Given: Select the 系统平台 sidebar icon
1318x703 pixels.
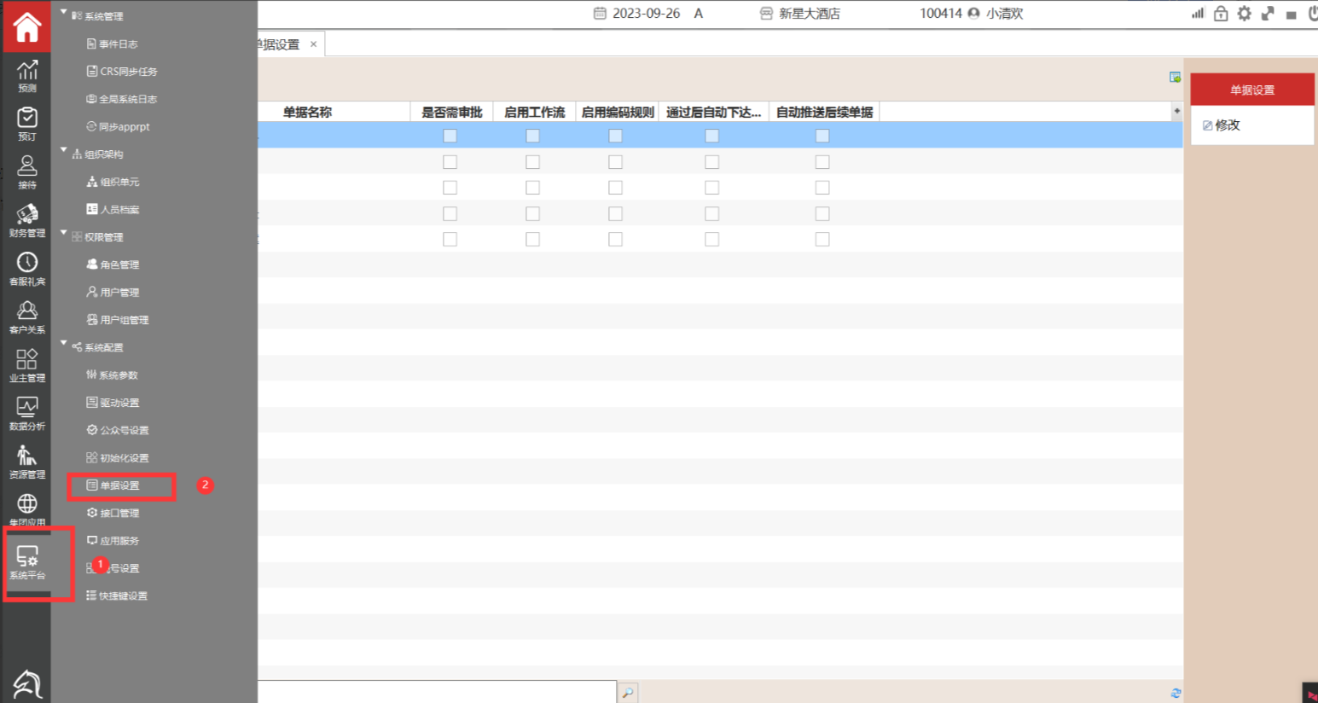Looking at the screenshot, I should pyautogui.click(x=27, y=563).
